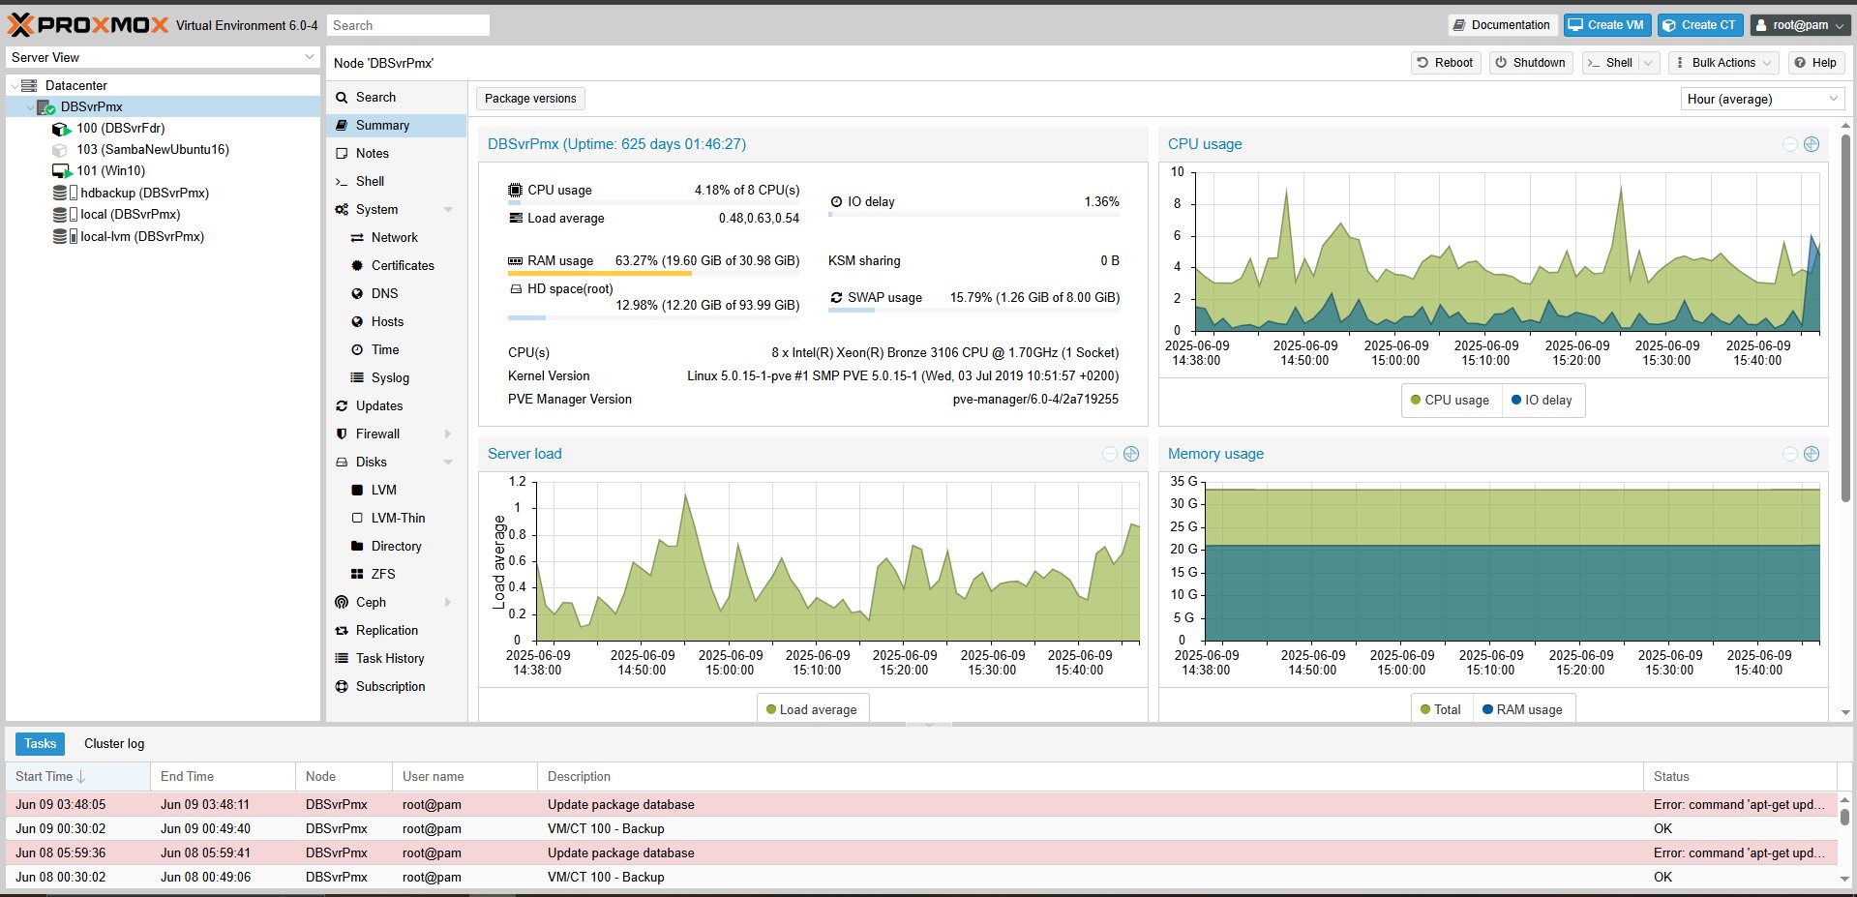
Task: Open Task History in node menu
Action: pyautogui.click(x=389, y=658)
